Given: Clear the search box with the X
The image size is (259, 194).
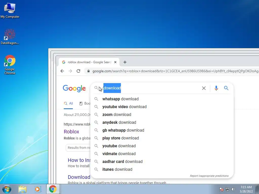Looking at the screenshot, I should tap(204, 88).
